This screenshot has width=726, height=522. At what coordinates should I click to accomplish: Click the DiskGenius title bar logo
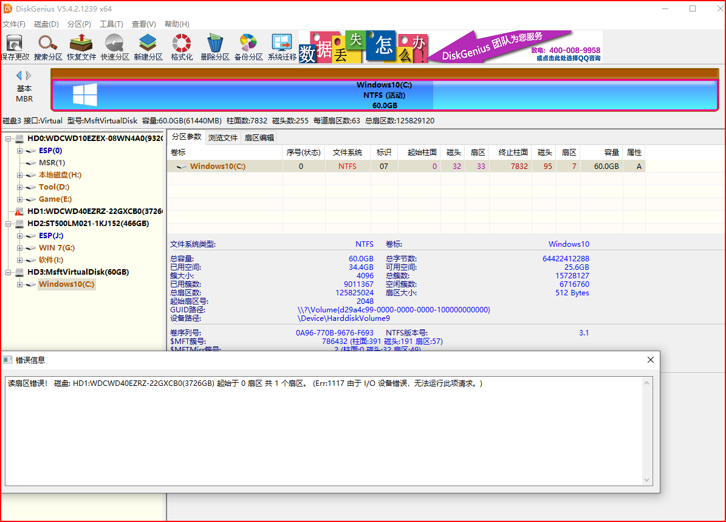pos(7,9)
